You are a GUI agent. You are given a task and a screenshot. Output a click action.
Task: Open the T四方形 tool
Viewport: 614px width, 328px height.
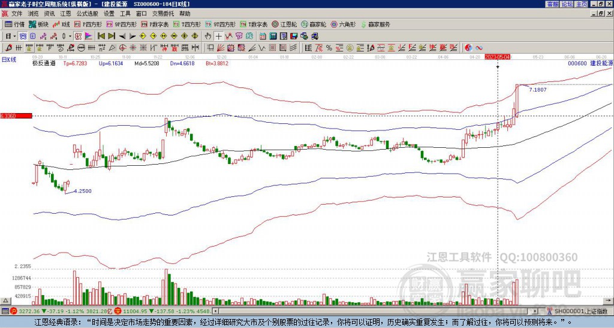point(187,24)
